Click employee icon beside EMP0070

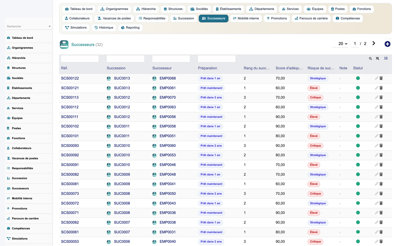click(154, 98)
